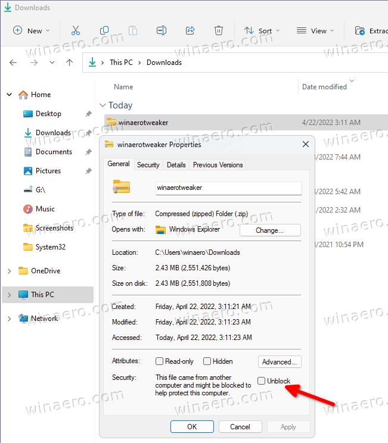Click the zipped folder icon in file list
The width and height of the screenshot is (388, 443).
[111, 122]
